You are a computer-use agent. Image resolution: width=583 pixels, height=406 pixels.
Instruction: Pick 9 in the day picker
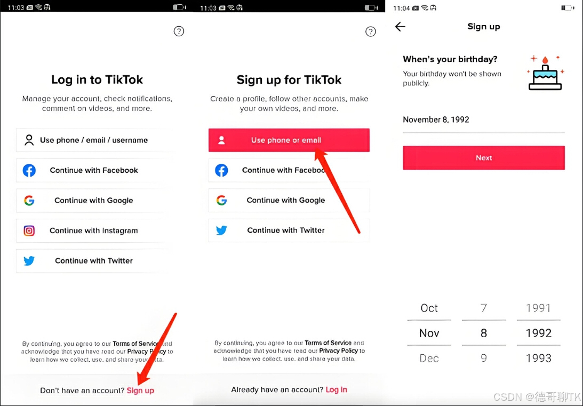[484, 358]
